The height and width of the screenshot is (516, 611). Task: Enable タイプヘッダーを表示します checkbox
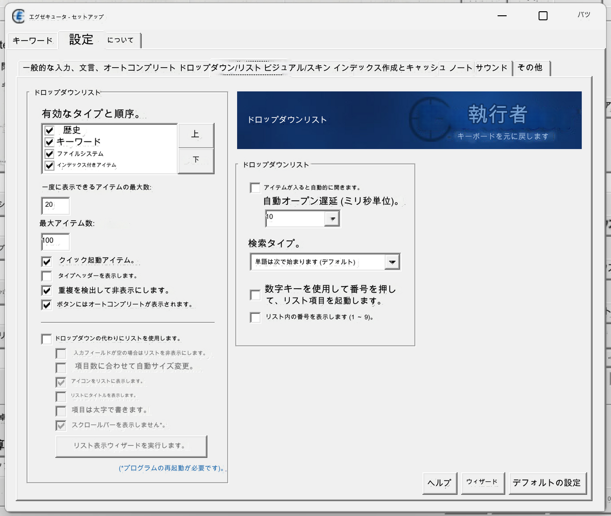[x=47, y=276]
